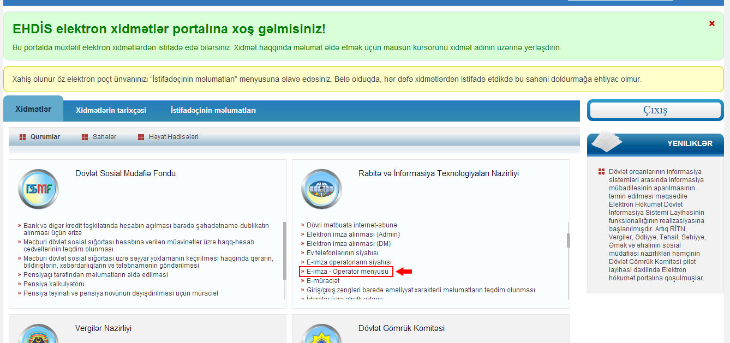The height and width of the screenshot is (343, 730).
Task: Switch to Xidmətlərin tarixçəsi tab
Action: coord(111,110)
